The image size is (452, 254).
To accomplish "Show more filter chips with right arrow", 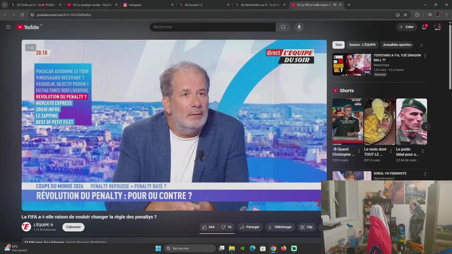I will [421, 45].
